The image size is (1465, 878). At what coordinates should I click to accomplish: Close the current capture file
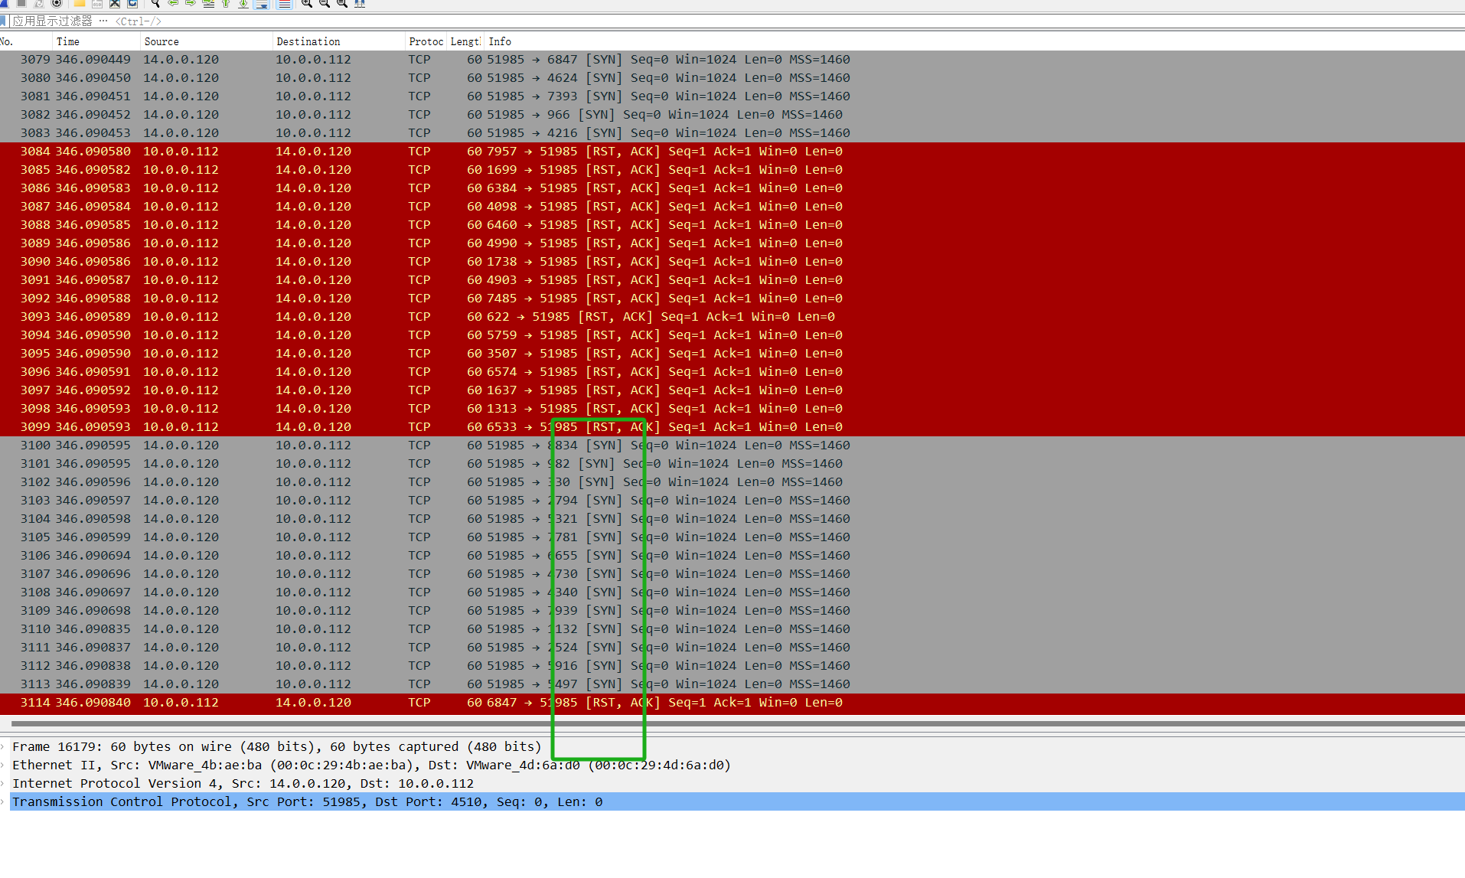[115, 4]
